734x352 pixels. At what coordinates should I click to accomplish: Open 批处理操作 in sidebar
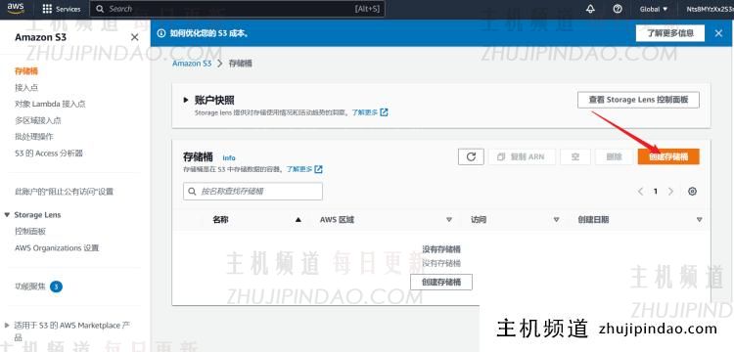click(34, 137)
